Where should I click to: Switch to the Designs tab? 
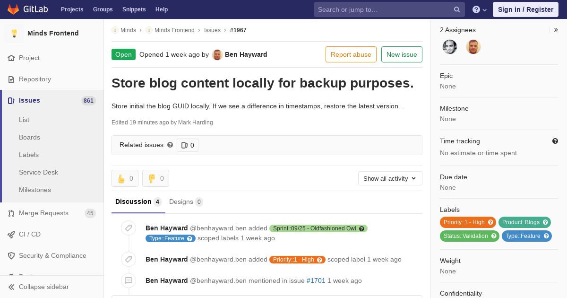pos(186,202)
